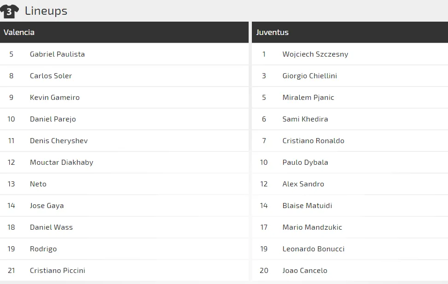The image size is (448, 284).
Task: Select Cristiano Ronaldo in Juventus lineup
Action: 313,140
